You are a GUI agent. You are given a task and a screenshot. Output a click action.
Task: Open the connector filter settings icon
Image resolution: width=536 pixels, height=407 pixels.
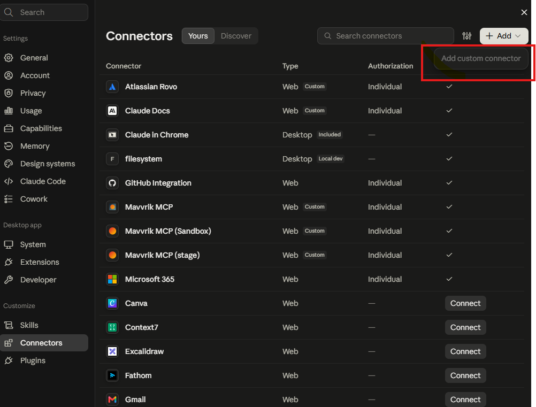click(466, 36)
